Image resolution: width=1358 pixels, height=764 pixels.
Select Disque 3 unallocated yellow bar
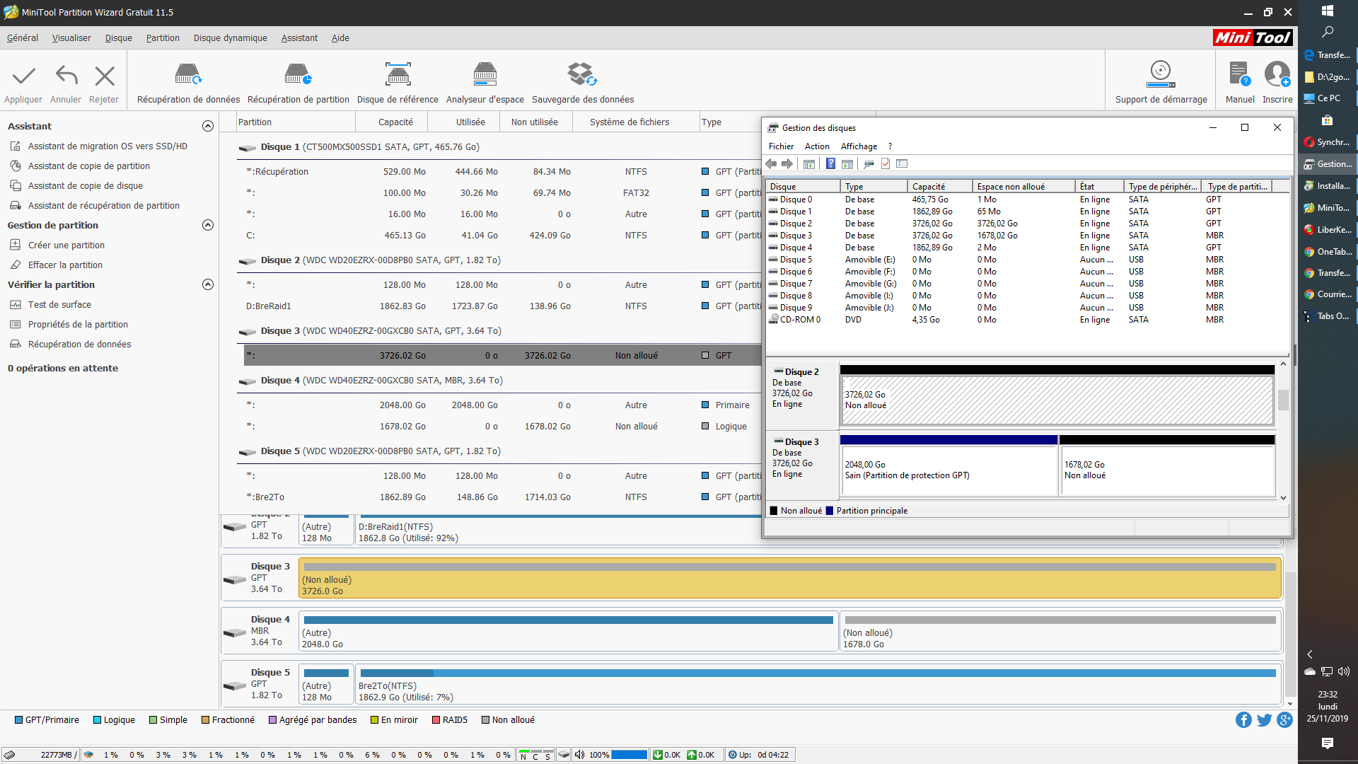tap(789, 579)
